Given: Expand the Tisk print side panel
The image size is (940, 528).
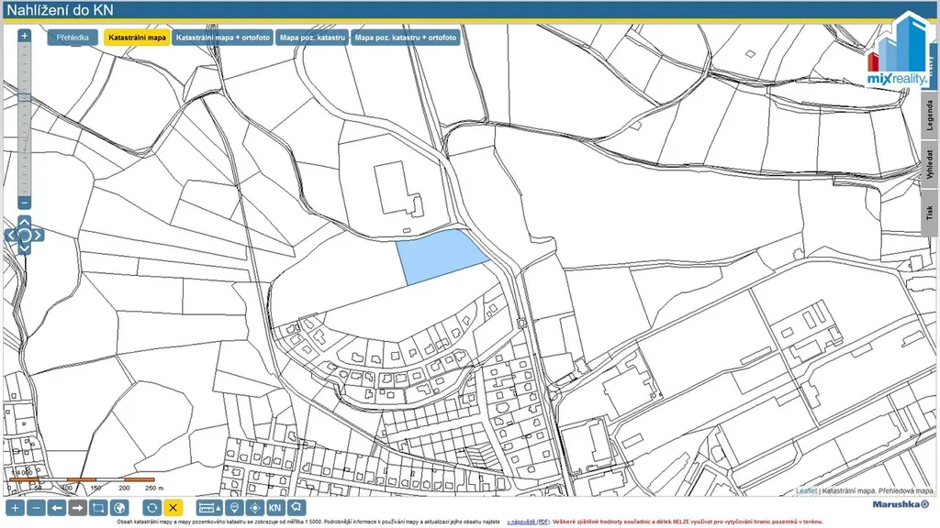Looking at the screenshot, I should [929, 213].
